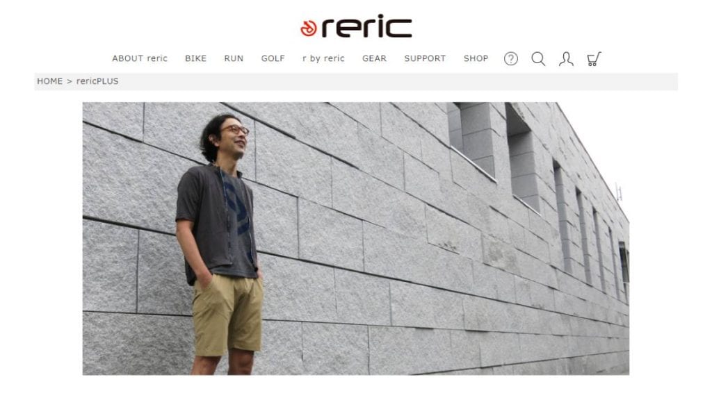Click the gray breadcrumb bar
This screenshot has height=400, width=712.
pyautogui.click(x=356, y=82)
